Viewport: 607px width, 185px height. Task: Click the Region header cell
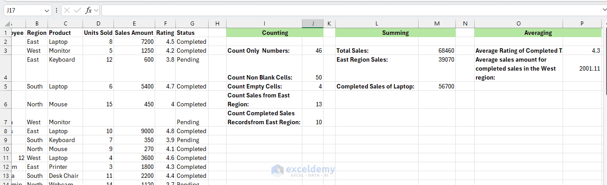(37, 33)
